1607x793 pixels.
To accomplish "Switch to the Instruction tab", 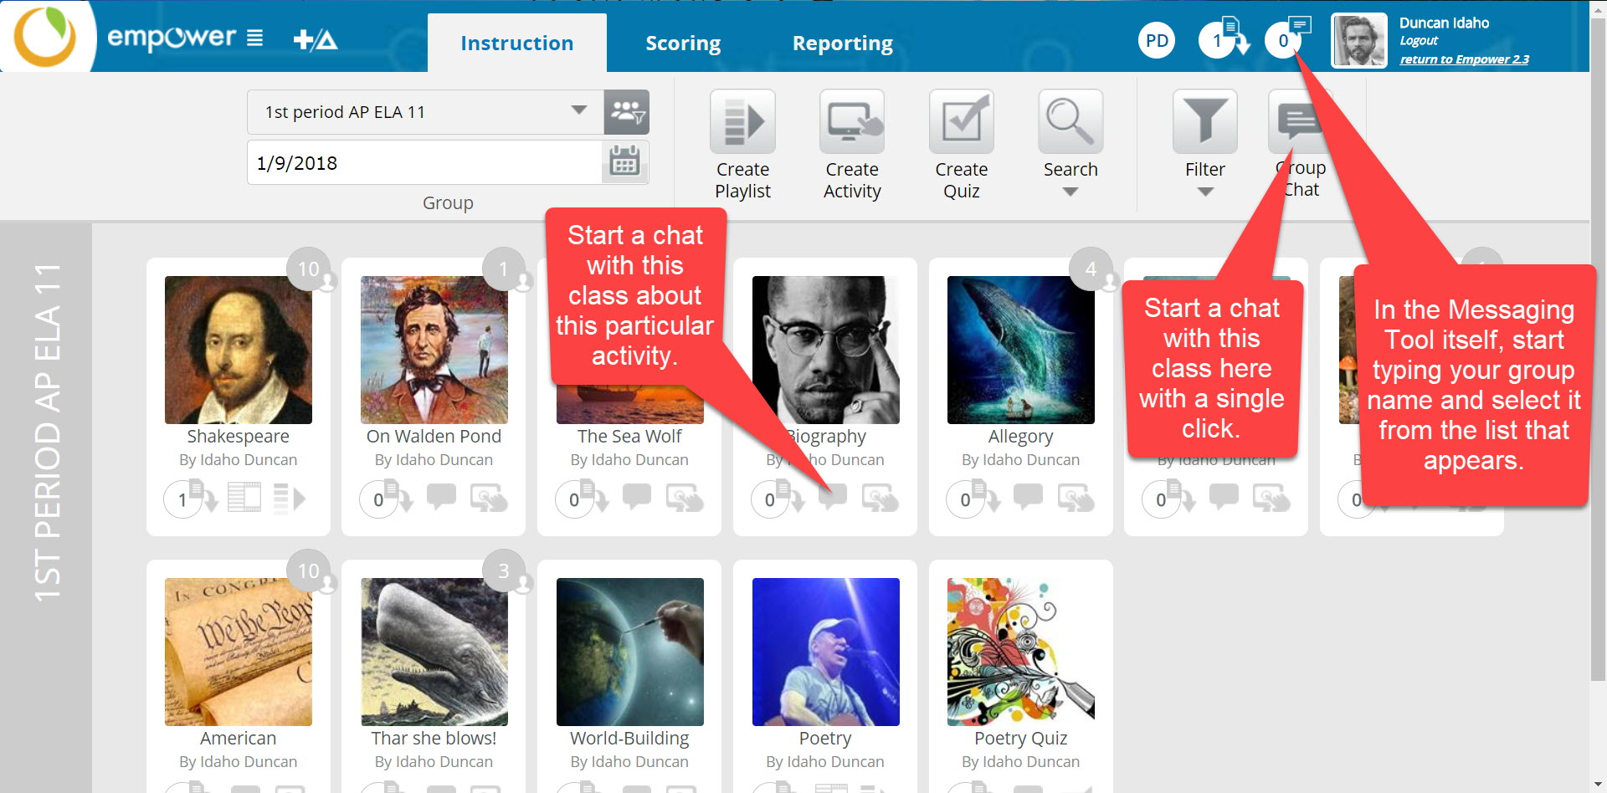I will click(x=517, y=43).
